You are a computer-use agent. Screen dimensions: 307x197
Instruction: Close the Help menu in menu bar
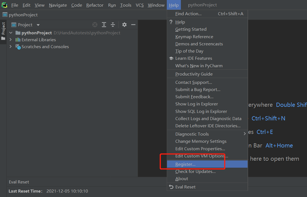tap(174, 5)
